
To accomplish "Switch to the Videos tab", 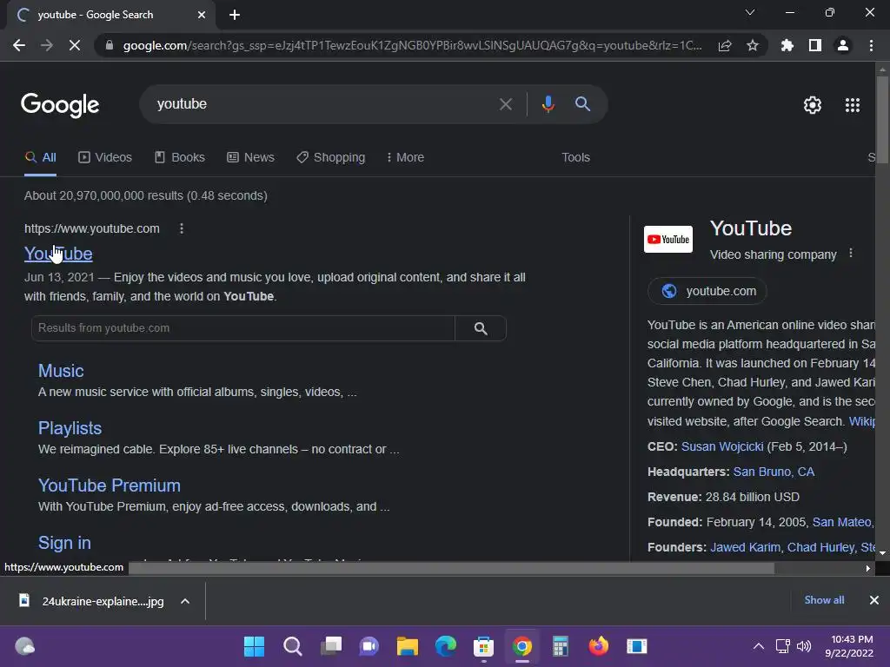I will [105, 158].
